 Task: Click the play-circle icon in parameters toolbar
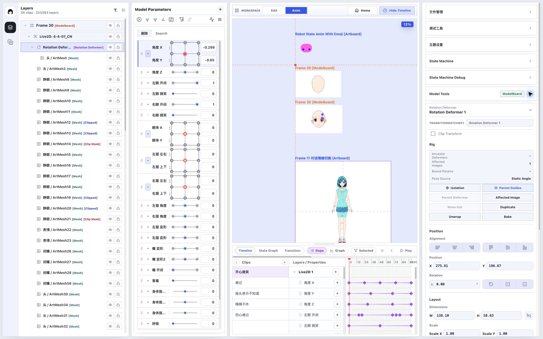point(139,19)
